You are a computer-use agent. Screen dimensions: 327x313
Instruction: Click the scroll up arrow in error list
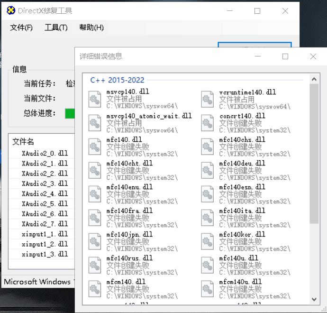click(314, 79)
